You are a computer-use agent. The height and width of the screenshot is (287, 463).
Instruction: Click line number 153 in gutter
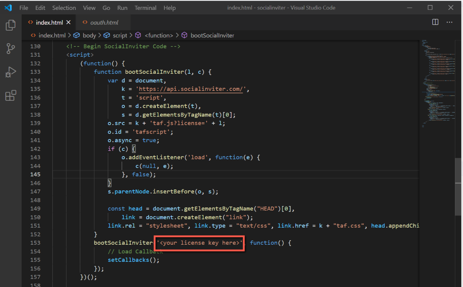[x=35, y=243]
